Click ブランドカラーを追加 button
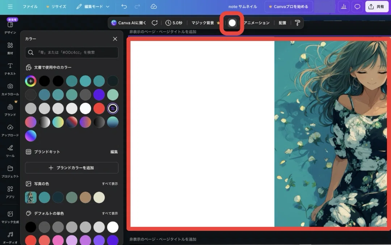Screen dimensions: 391x245 (72, 168)
